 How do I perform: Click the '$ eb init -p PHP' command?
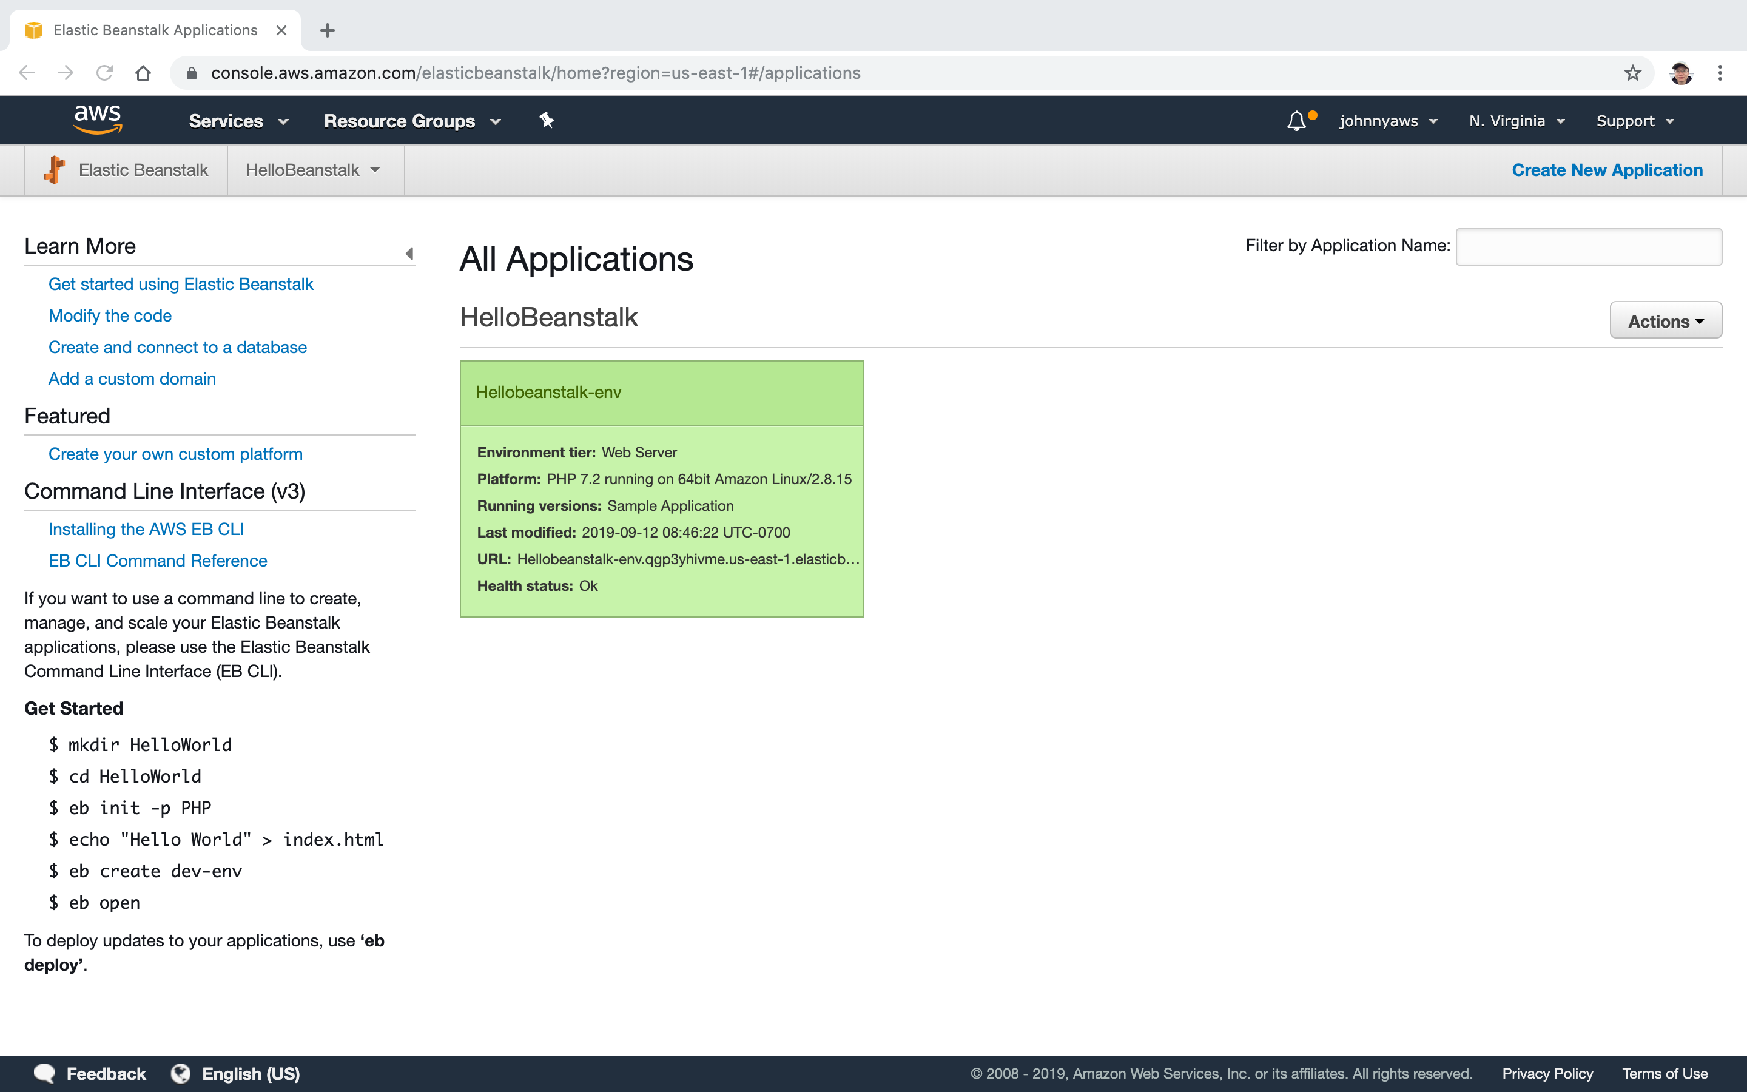pyautogui.click(x=130, y=807)
